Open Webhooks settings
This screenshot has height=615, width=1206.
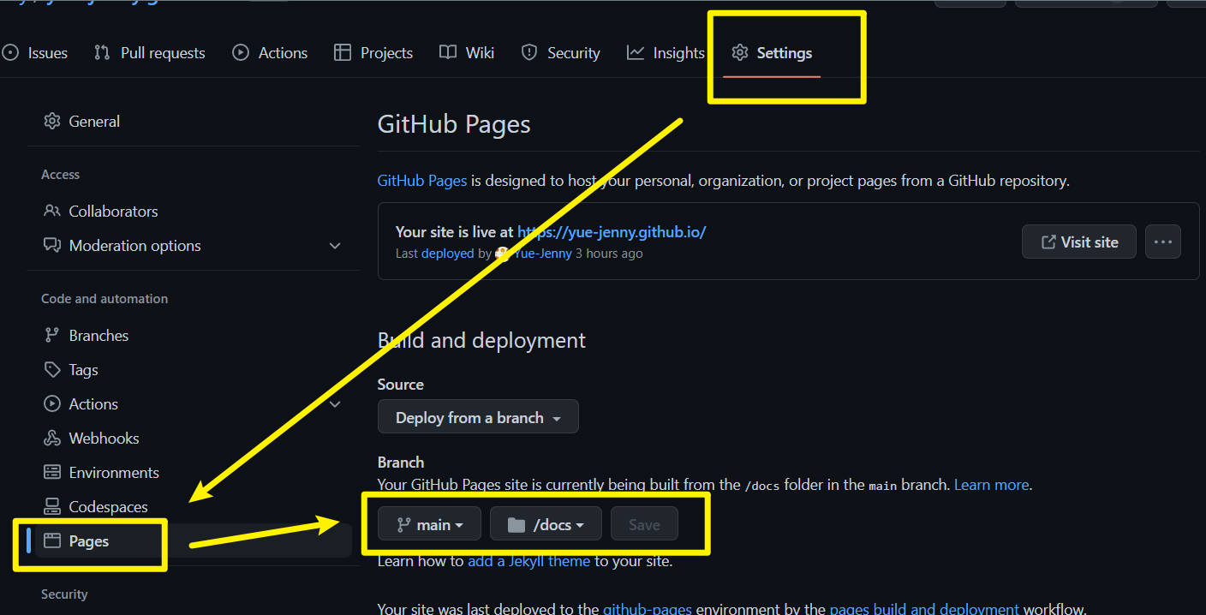pos(194,438)
